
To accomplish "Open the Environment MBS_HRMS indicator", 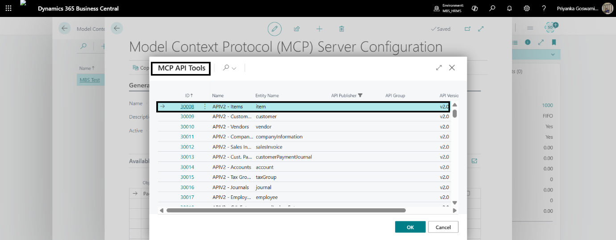I will pos(449,8).
